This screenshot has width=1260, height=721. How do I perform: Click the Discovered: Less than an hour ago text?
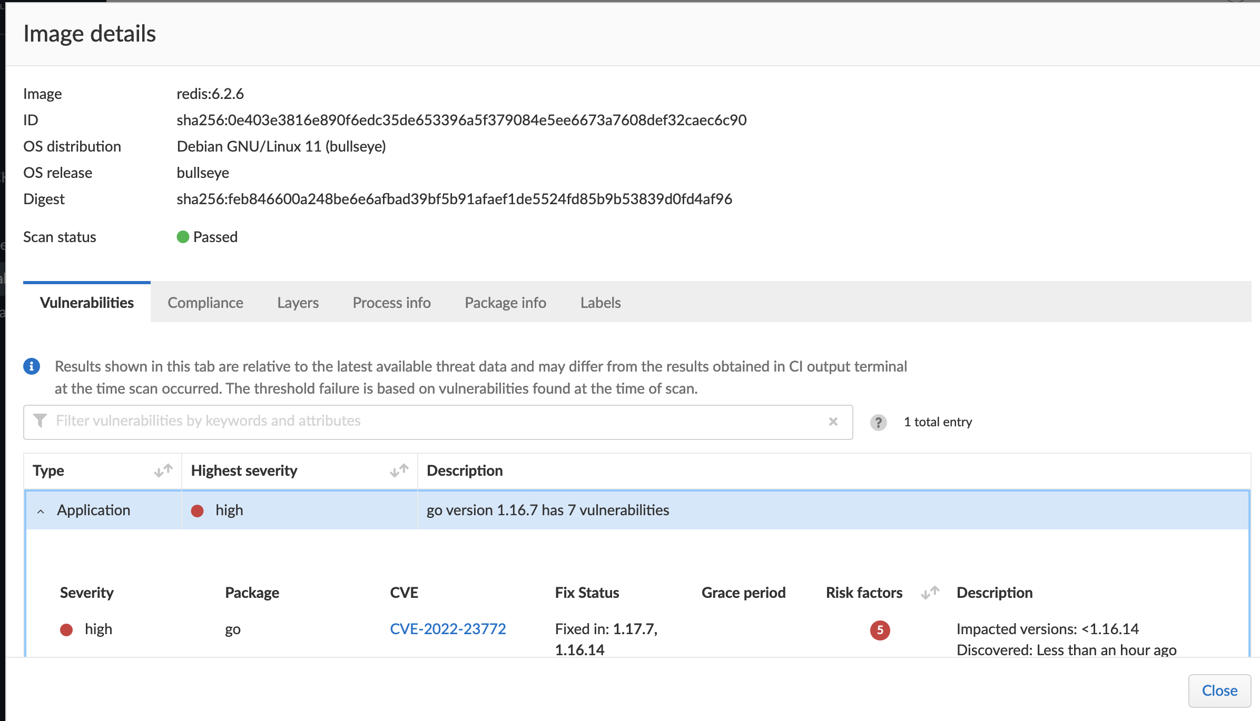click(1067, 650)
